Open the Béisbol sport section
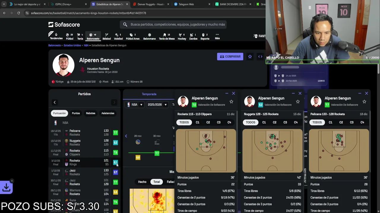Image resolution: width=380 pixels, height=213 pixels. click(107, 36)
